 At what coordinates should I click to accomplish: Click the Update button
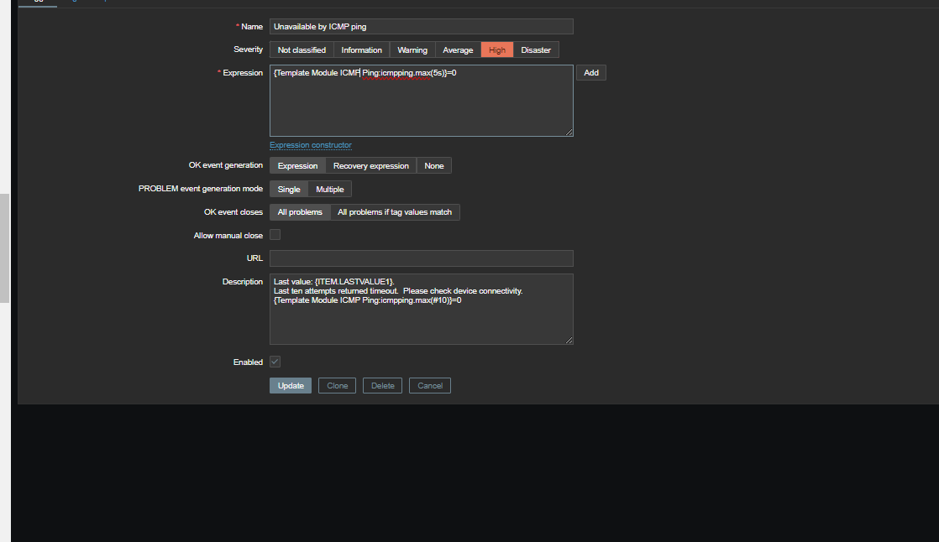291,386
